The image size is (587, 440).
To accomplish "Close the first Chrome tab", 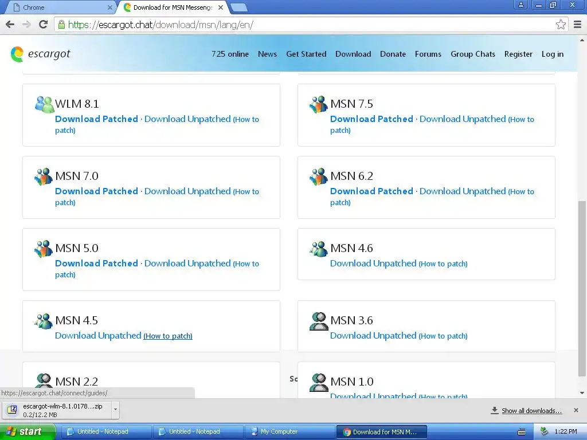I will coord(109,7).
